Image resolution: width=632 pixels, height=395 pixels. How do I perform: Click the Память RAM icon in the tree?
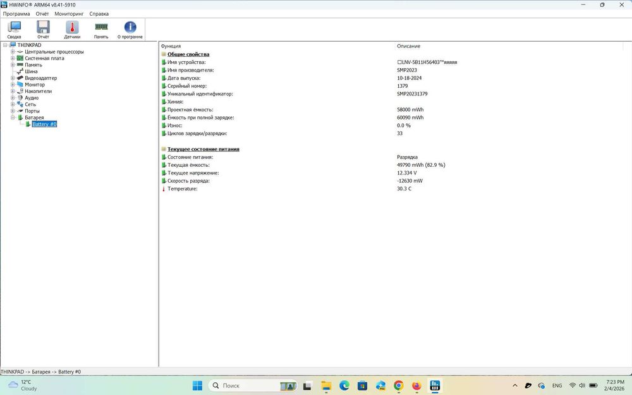[20, 64]
